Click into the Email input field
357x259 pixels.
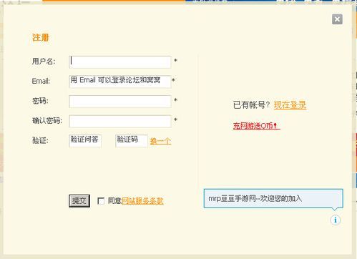pyautogui.click(x=120, y=82)
